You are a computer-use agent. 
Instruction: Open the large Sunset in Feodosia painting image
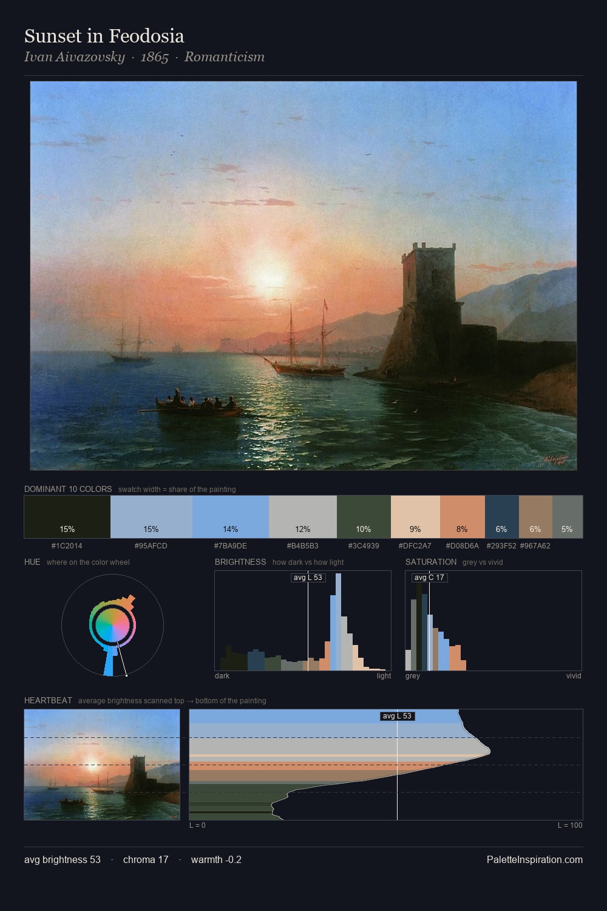pos(303,276)
